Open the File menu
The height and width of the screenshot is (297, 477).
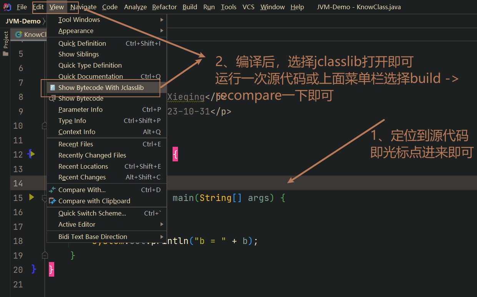click(x=22, y=7)
